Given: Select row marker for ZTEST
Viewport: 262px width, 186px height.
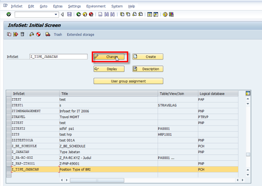Looking at the screenshot, I should click(x=9, y=99).
